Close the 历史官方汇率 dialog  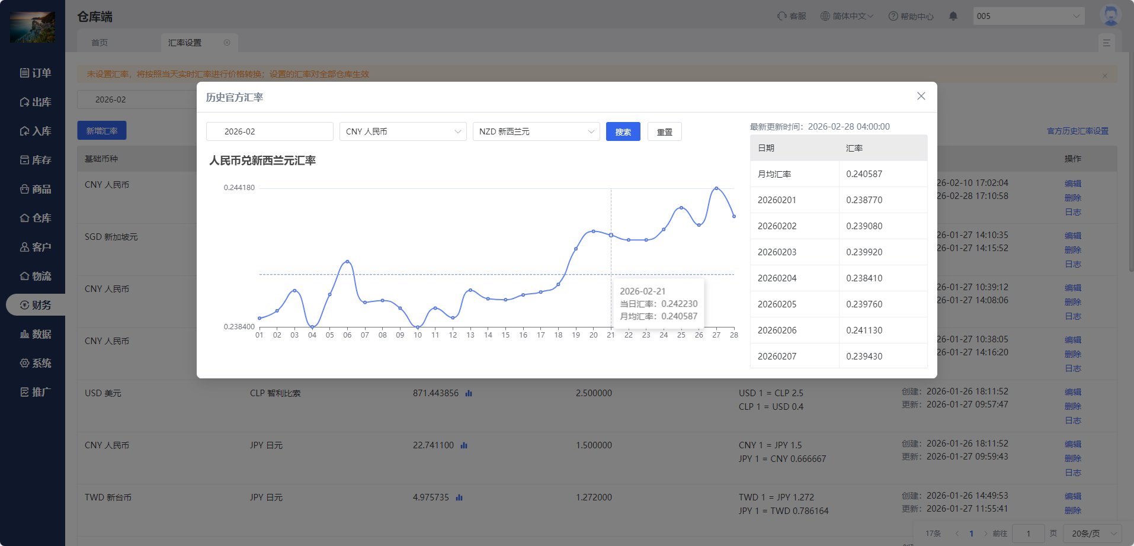click(x=921, y=96)
